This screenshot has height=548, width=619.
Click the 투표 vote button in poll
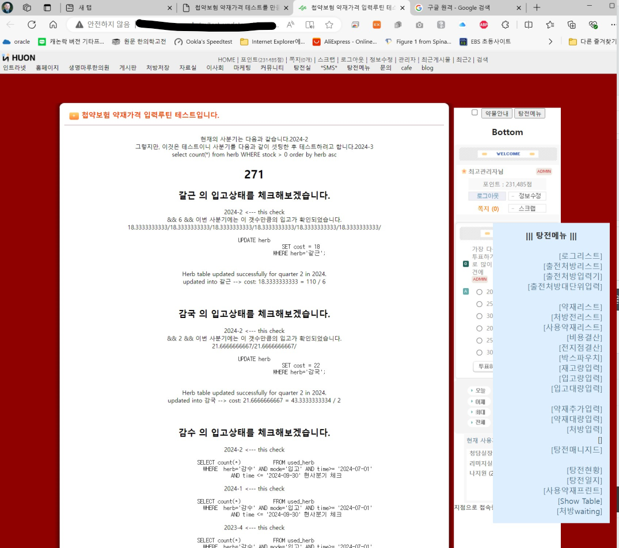(x=484, y=367)
